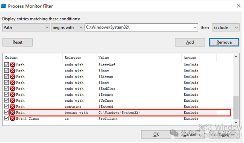Click the Process Monitor icon in title bar
The image size is (244, 143).
[4, 6]
